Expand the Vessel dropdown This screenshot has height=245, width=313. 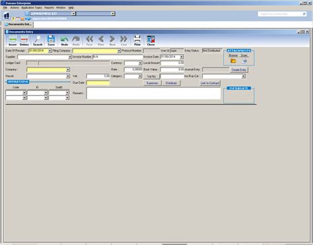(x=68, y=76)
